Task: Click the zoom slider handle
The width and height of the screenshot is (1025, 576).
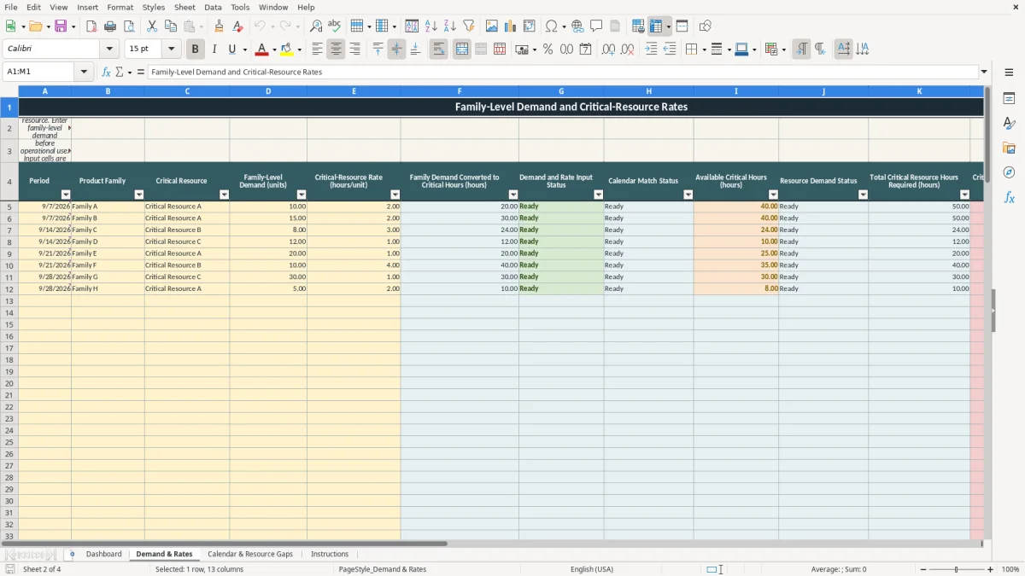Action: point(957,569)
